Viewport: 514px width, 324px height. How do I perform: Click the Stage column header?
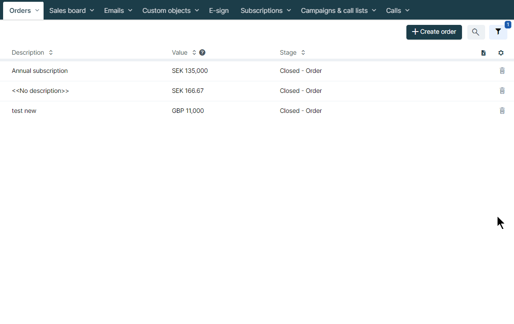pos(288,52)
